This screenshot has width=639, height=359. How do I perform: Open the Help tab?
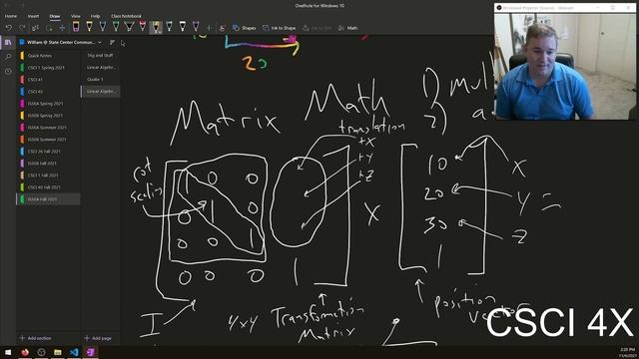(x=96, y=16)
